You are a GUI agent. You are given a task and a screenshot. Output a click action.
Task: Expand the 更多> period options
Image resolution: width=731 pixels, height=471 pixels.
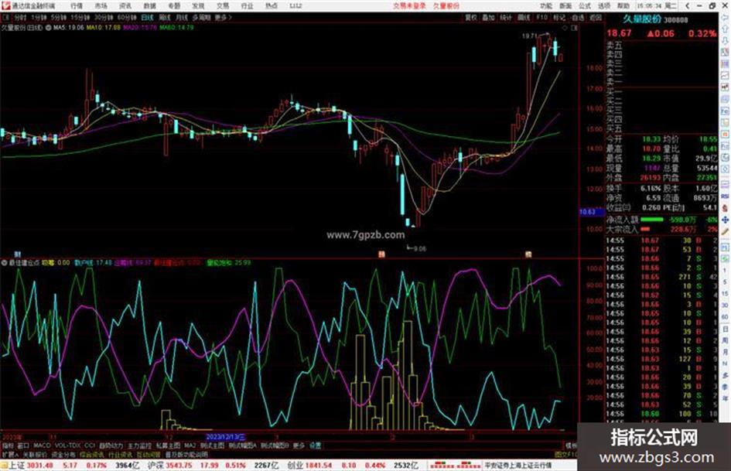[223, 17]
